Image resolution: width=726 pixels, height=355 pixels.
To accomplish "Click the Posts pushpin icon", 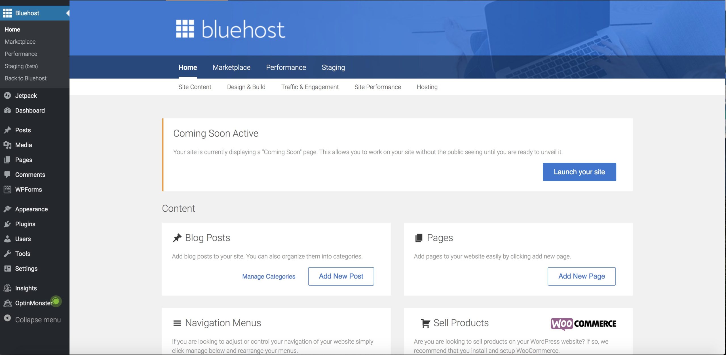I will tap(7, 130).
